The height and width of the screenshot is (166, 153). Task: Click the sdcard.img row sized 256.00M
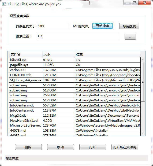pyautogui.click(x=75, y=95)
